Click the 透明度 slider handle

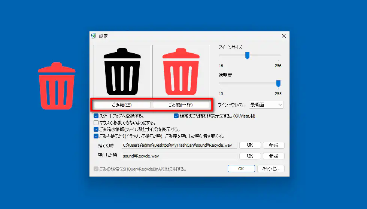click(x=278, y=84)
